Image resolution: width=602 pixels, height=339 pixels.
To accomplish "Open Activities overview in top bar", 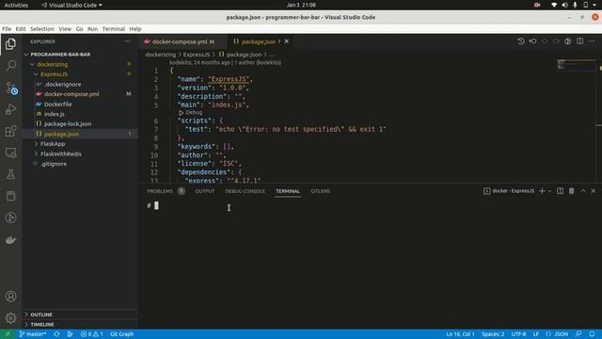I will click(16, 5).
